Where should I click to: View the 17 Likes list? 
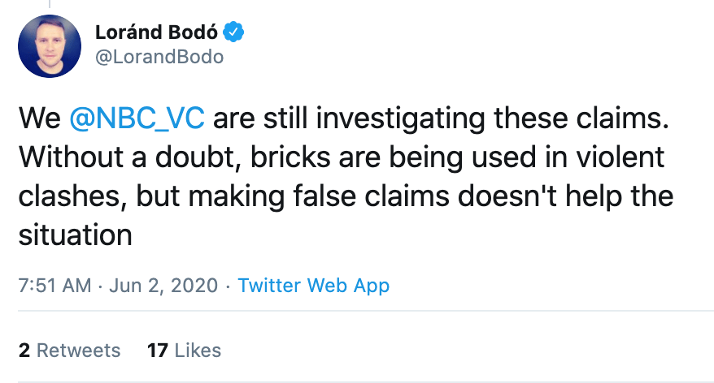184,351
